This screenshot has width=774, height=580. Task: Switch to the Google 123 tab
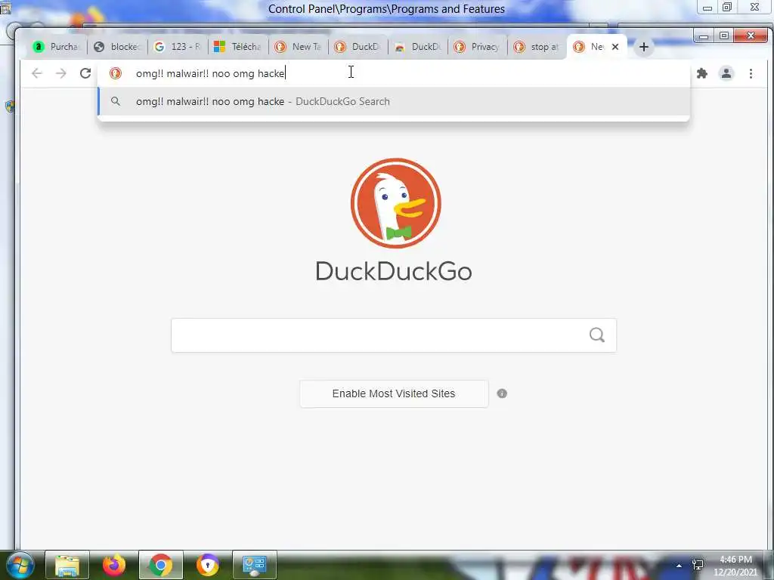coord(178,47)
